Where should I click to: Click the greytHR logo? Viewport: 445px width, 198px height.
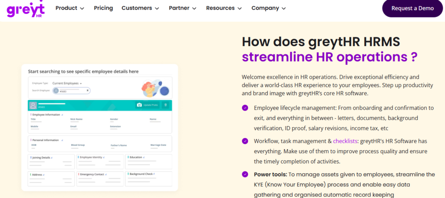26,10
